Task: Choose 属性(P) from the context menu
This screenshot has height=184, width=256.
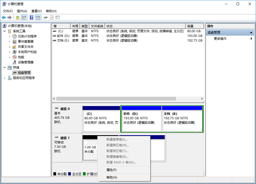Action: (111, 170)
